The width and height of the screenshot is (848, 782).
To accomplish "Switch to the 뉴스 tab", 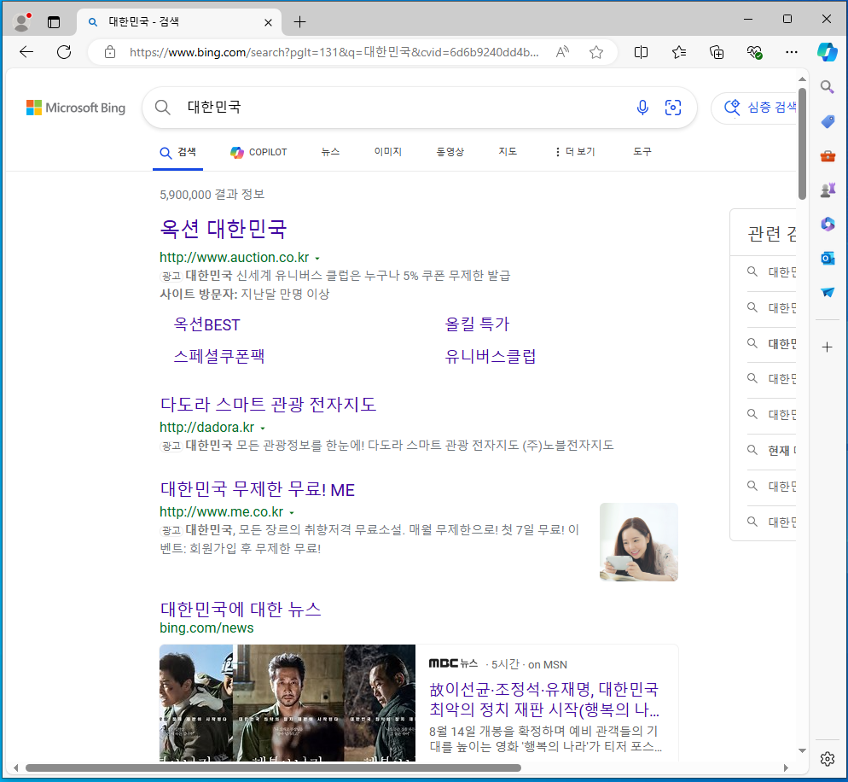I will point(330,152).
